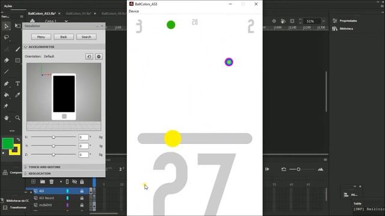
Task: Click the Y axis accelerometer slider
Action: (x=54, y=146)
